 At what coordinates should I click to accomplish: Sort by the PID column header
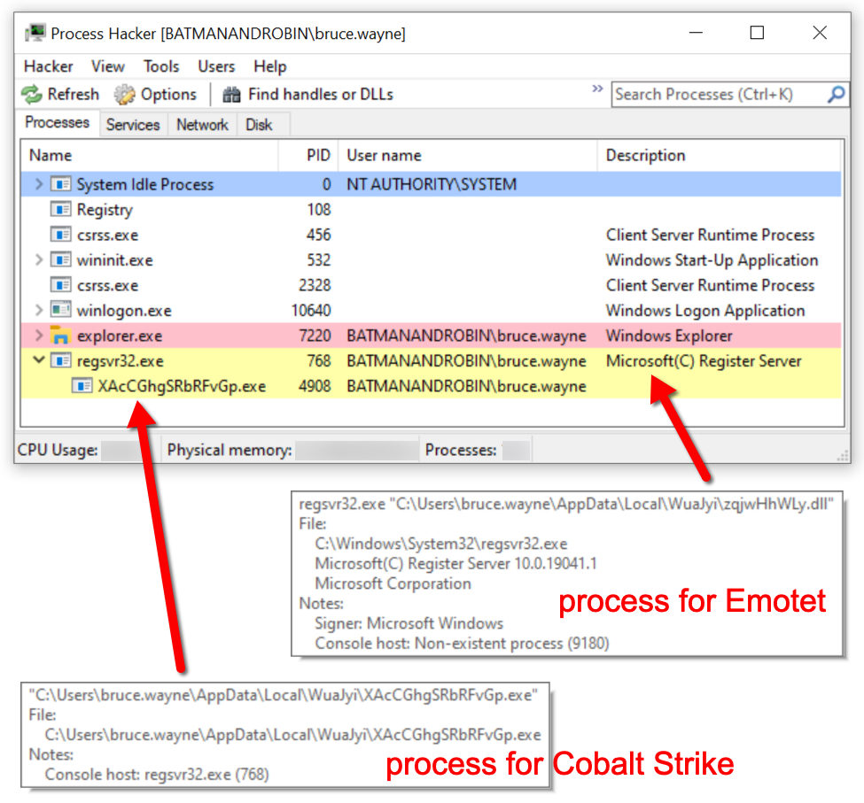(308, 155)
